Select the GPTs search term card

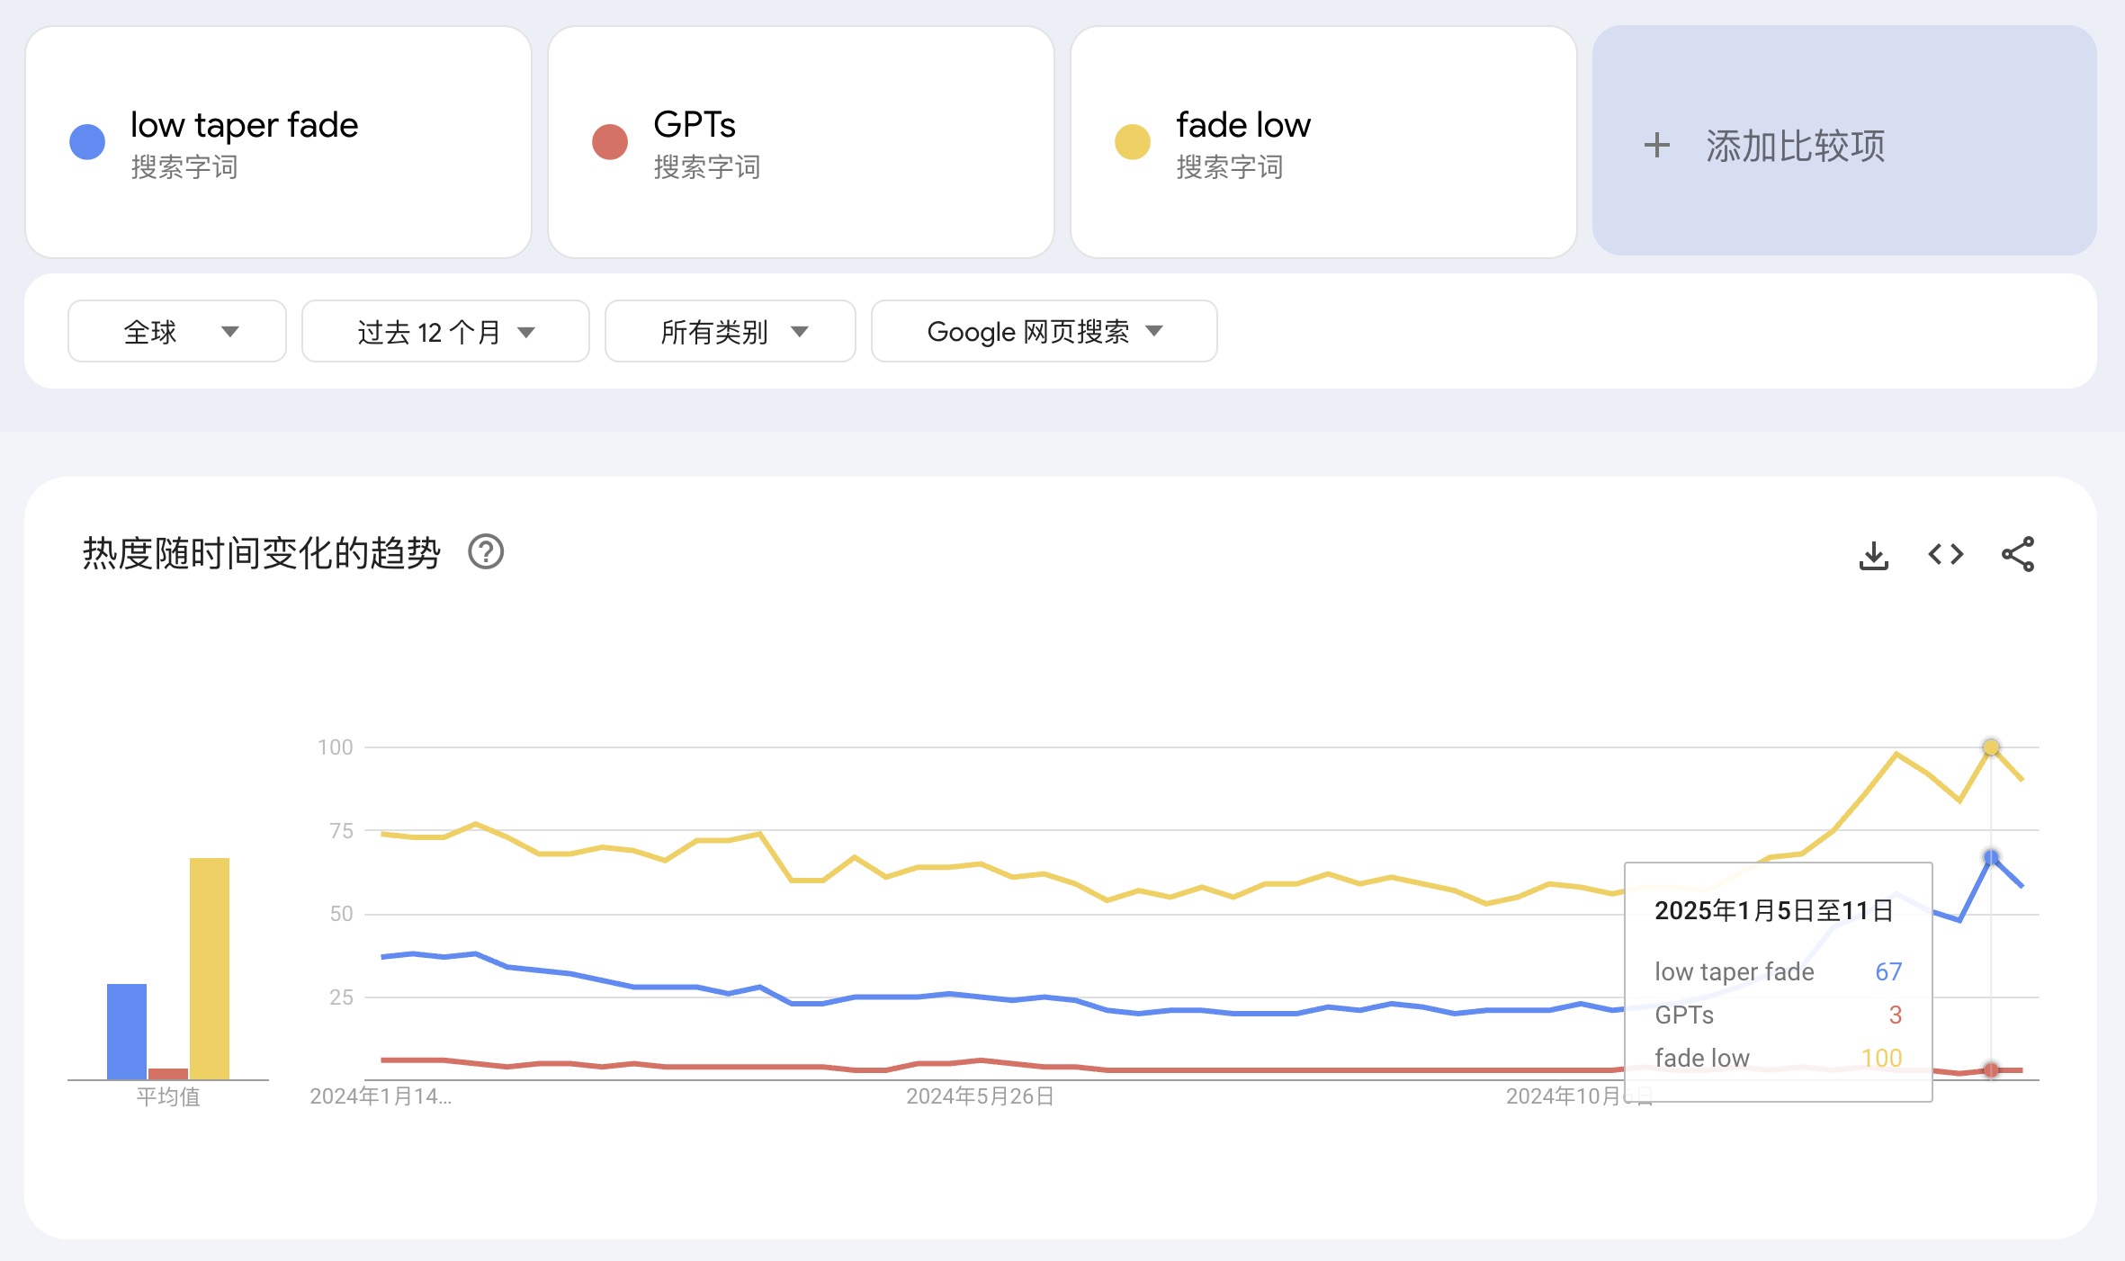[x=801, y=142]
